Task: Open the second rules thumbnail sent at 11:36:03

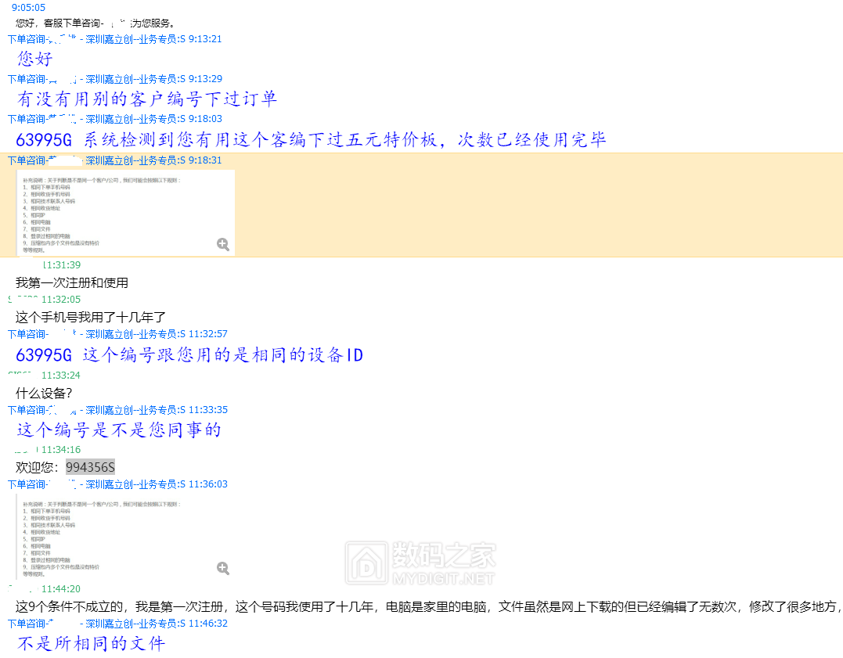Action: point(125,536)
